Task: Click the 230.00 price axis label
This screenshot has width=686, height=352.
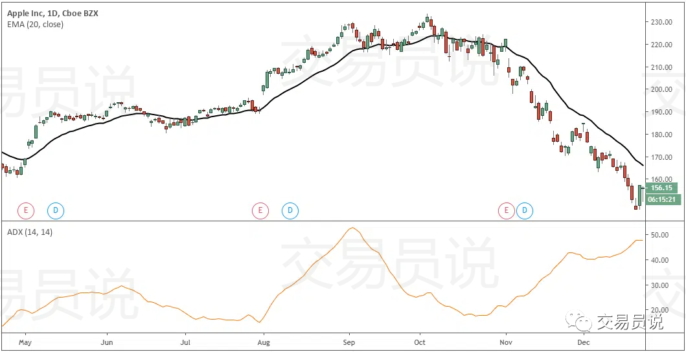Action: pos(663,22)
